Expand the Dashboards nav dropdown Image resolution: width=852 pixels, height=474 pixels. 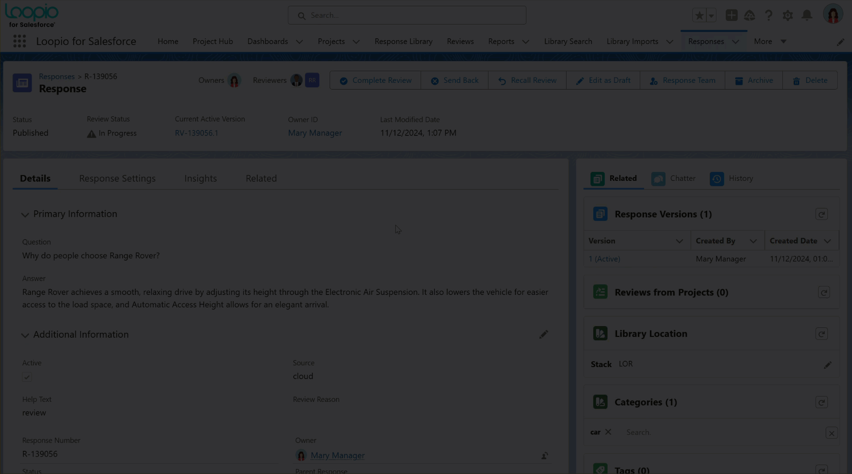(x=299, y=42)
